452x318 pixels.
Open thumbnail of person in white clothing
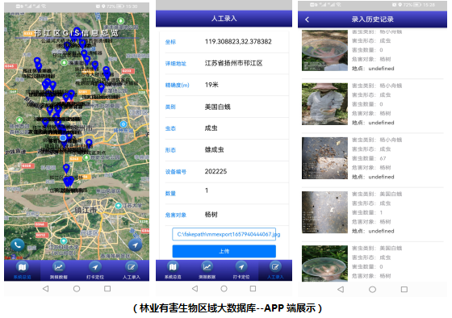[324, 104]
